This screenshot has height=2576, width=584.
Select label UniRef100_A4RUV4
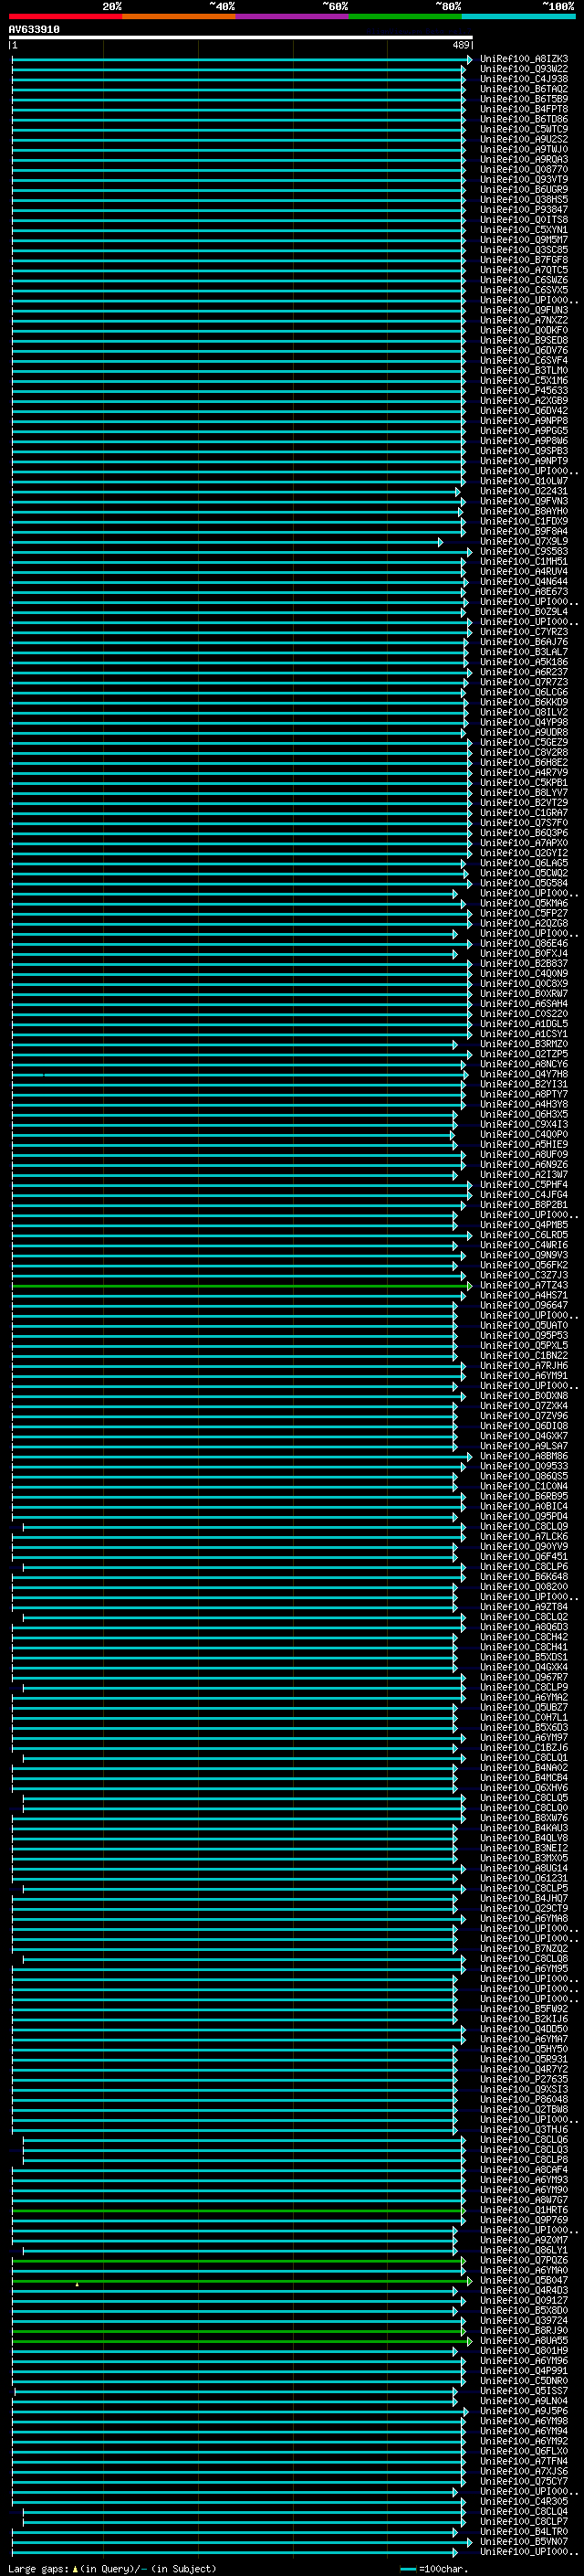click(x=524, y=571)
